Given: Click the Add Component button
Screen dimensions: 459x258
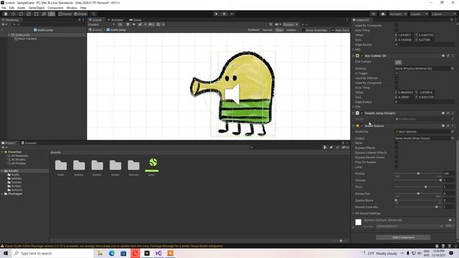Looking at the screenshot, I should pyautogui.click(x=403, y=237).
